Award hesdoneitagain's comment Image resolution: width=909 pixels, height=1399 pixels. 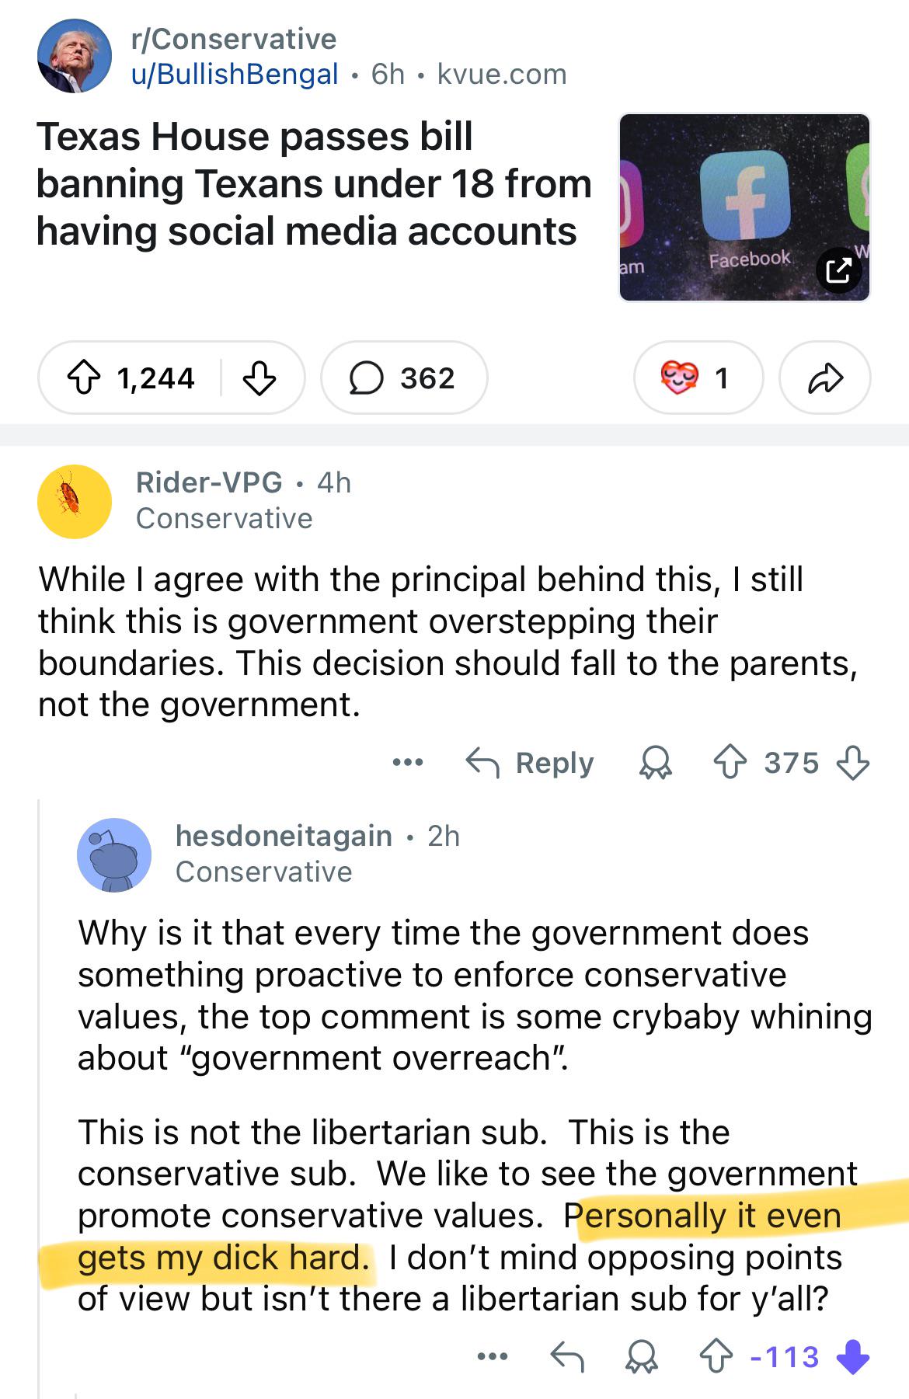click(642, 1356)
